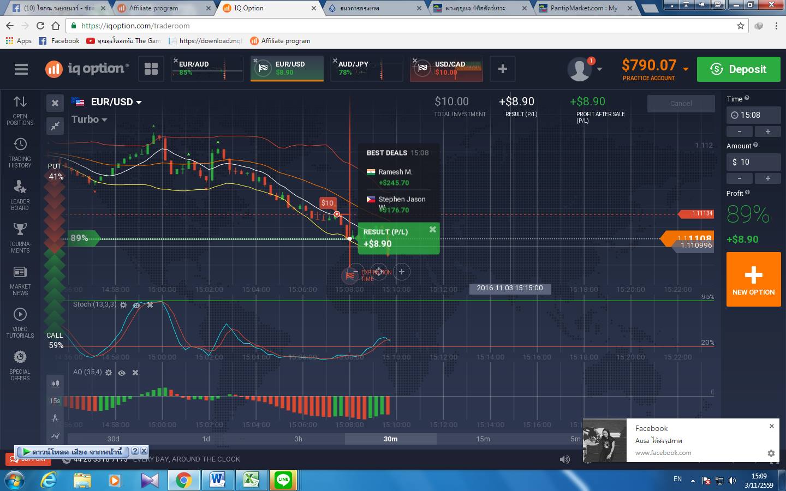The height and width of the screenshot is (491, 786).
Task: Close the Facebook notification popup
Action: tap(771, 426)
